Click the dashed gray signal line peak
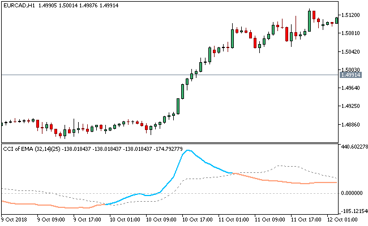368x226 pixels. coord(281,166)
